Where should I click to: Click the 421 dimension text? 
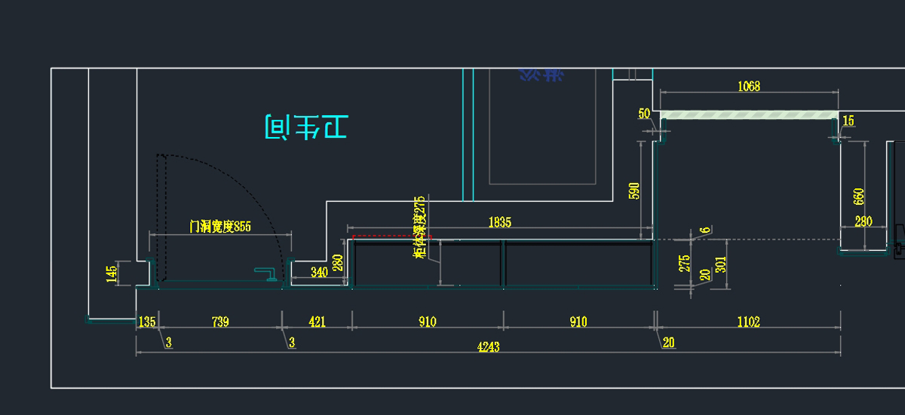(x=318, y=322)
